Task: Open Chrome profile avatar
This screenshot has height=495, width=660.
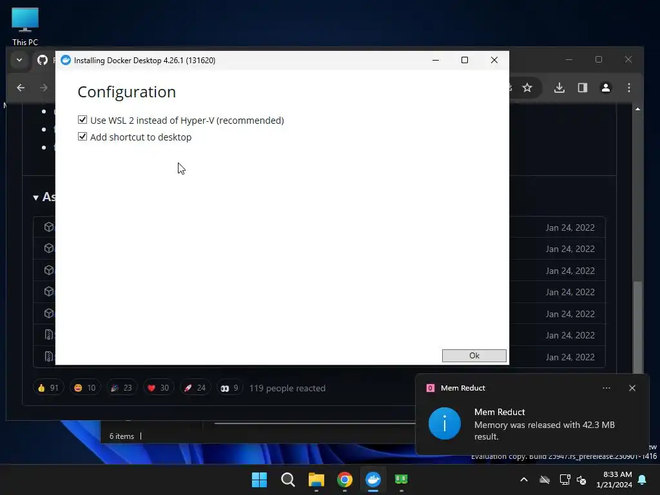Action: click(606, 88)
